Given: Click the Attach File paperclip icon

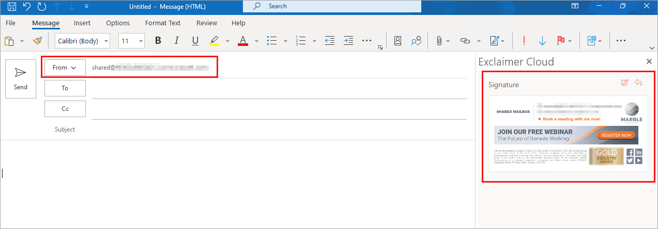Looking at the screenshot, I should 438,41.
